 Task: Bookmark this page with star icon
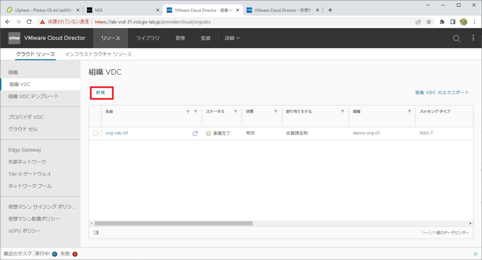click(429, 22)
